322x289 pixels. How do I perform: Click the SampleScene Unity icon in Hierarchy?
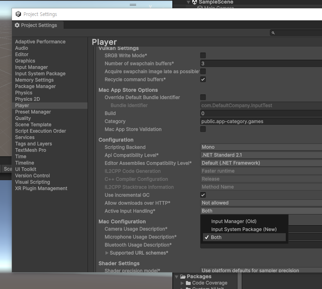point(195,2)
